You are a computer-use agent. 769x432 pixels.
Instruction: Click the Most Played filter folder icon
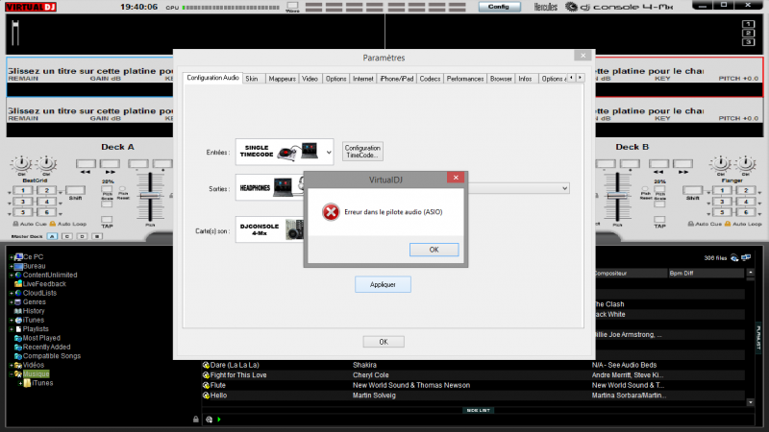18,338
